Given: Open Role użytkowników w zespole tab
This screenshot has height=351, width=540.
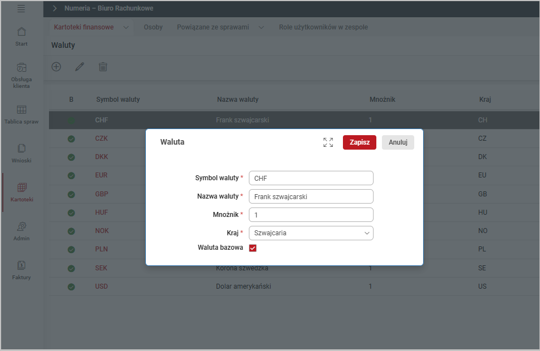Looking at the screenshot, I should (323, 27).
